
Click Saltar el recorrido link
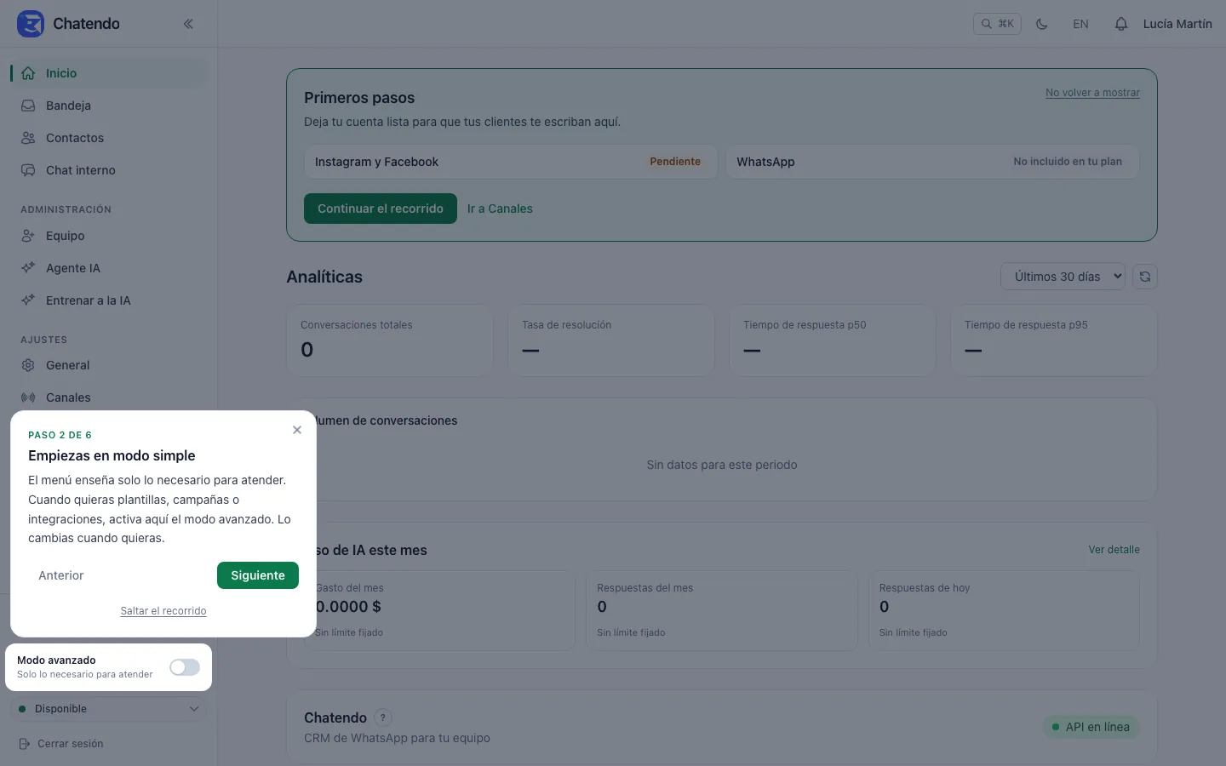click(163, 611)
